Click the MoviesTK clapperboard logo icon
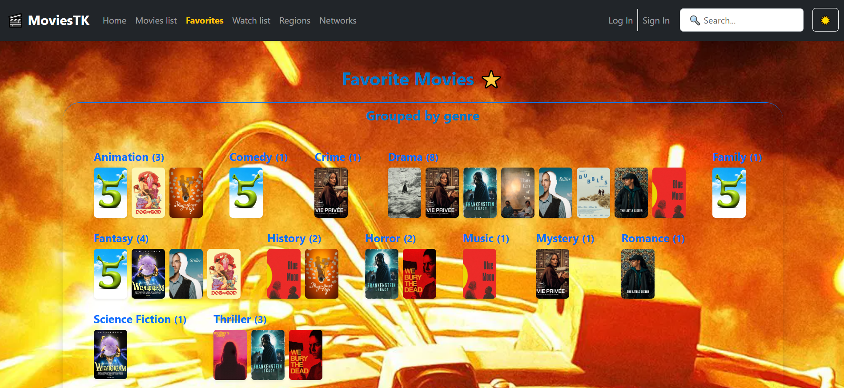Image resolution: width=844 pixels, height=388 pixels. tap(16, 20)
